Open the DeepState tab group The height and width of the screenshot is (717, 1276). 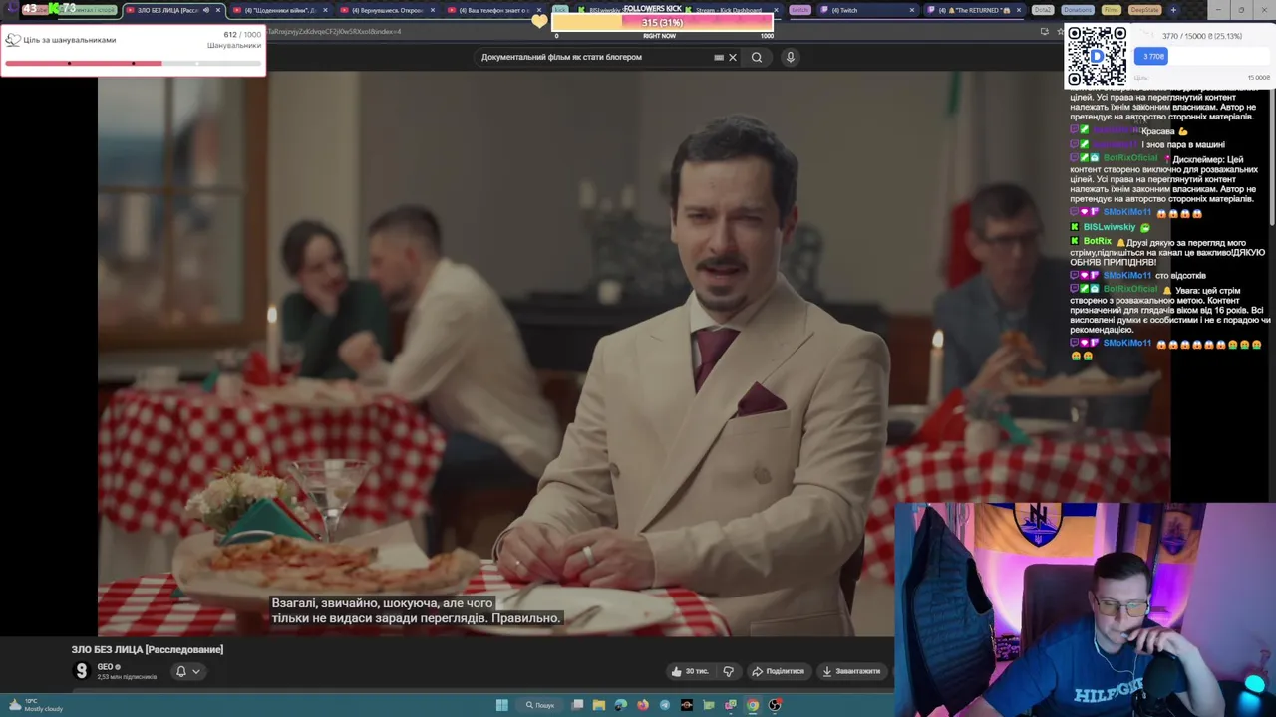[1144, 10]
